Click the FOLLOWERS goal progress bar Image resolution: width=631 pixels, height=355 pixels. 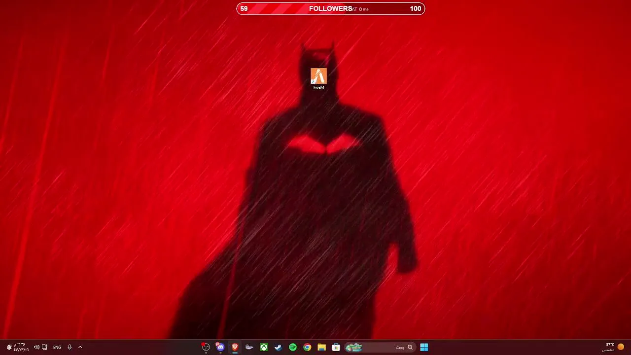[x=330, y=8]
